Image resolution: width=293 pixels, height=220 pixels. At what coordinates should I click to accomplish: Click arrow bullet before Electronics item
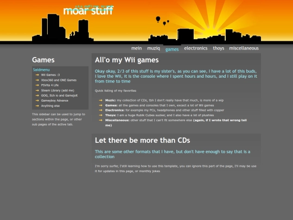coord(101,110)
